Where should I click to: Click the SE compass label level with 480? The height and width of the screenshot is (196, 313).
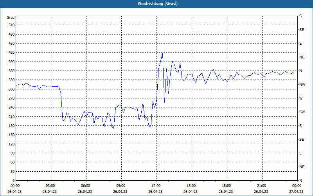302,30
